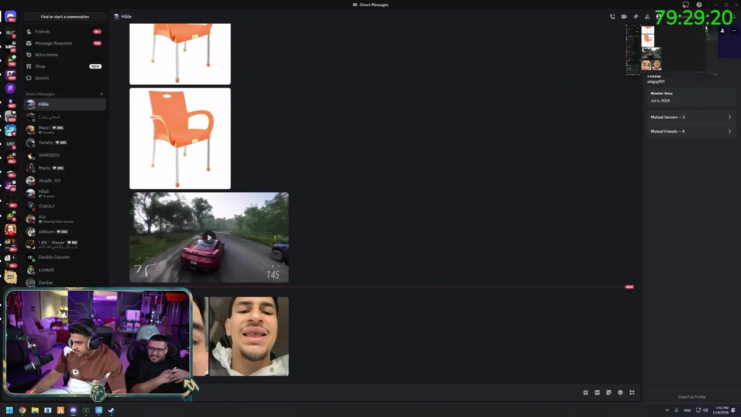
Task: Click the friend action icon in profile panel
Action: click(x=722, y=30)
